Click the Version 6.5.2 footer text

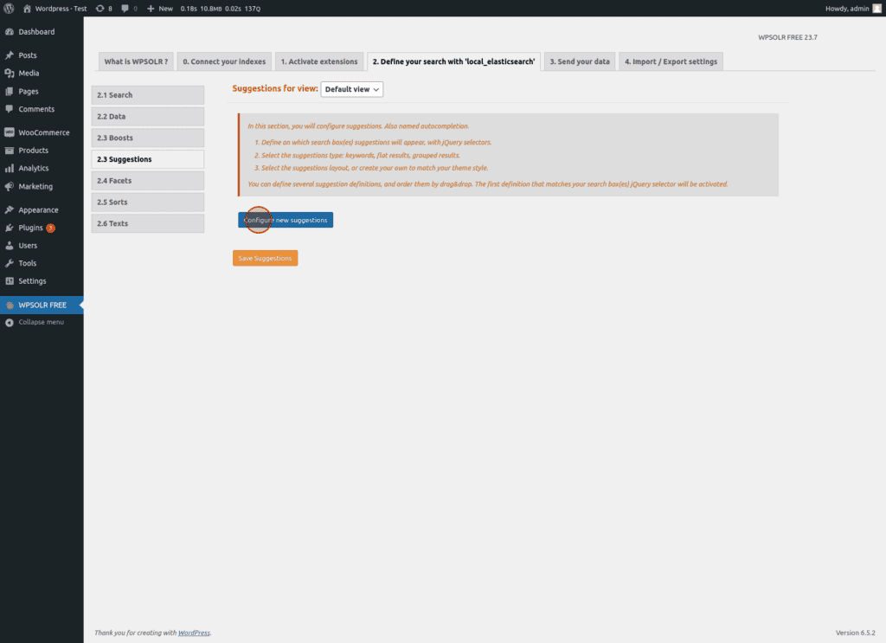[x=856, y=633]
